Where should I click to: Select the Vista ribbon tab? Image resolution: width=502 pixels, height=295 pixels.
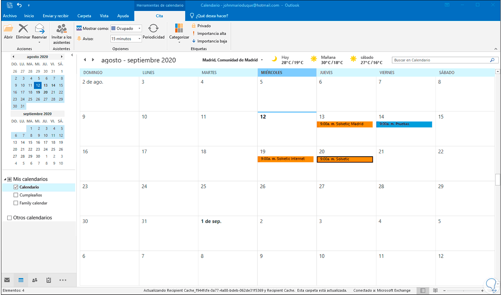click(104, 16)
